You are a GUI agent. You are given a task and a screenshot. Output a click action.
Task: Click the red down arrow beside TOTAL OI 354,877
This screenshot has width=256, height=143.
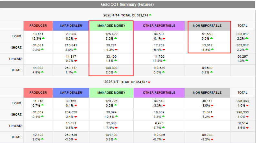(x=149, y=82)
